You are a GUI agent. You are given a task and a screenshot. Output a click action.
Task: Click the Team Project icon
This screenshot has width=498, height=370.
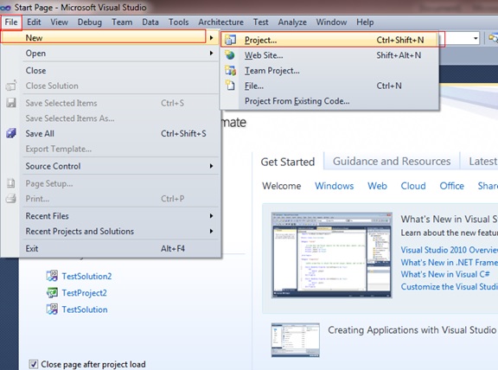pyautogui.click(x=230, y=71)
